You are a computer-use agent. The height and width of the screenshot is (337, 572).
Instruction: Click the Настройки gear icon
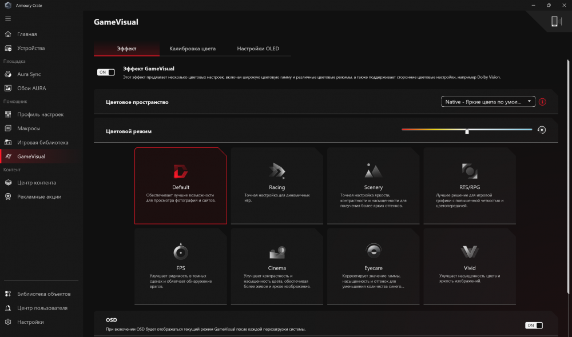pos(8,322)
